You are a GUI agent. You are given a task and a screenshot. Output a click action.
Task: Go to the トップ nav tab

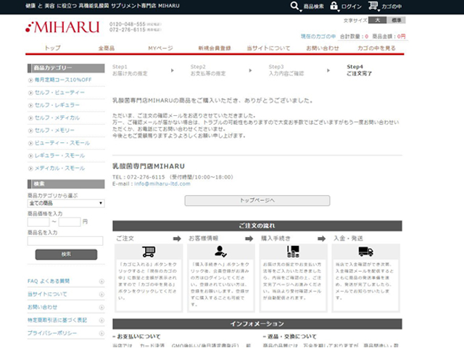53,48
